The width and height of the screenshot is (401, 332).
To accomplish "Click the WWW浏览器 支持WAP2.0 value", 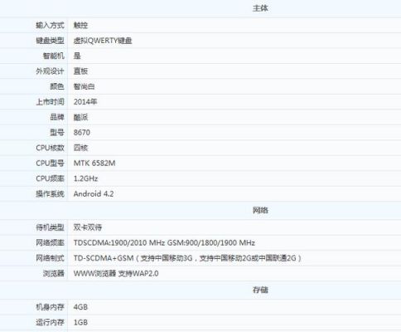I will [x=116, y=273].
